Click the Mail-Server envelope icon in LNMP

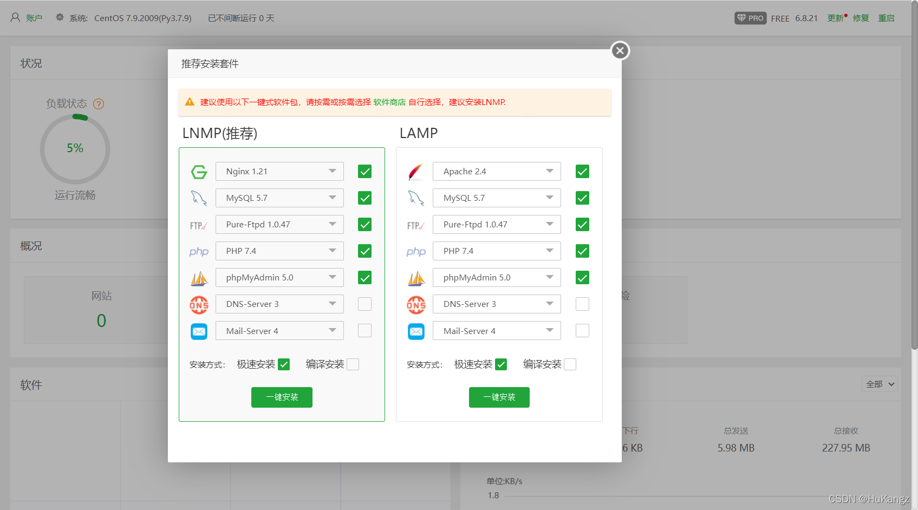pyautogui.click(x=199, y=331)
